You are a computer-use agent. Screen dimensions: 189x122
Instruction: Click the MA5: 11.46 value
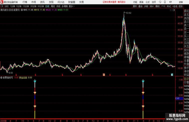[28, 10]
